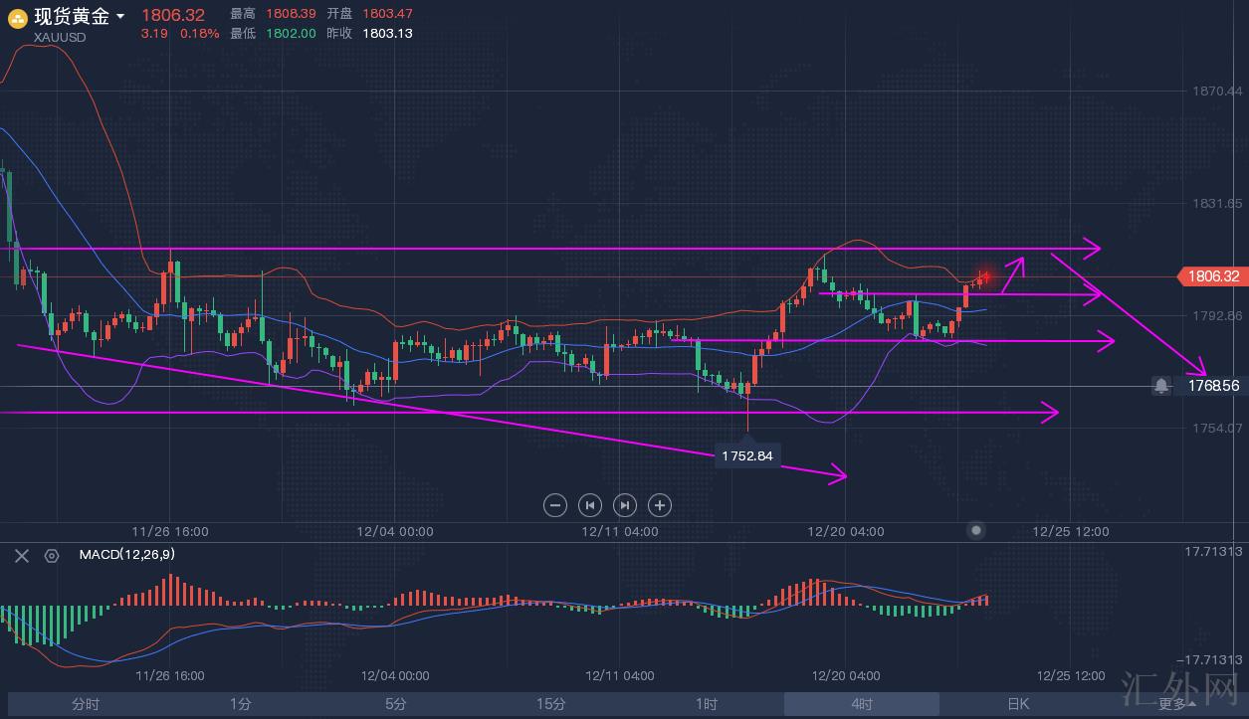Zoom out the chart with minus button
Viewport: 1249px width, 719px height.
[555, 505]
